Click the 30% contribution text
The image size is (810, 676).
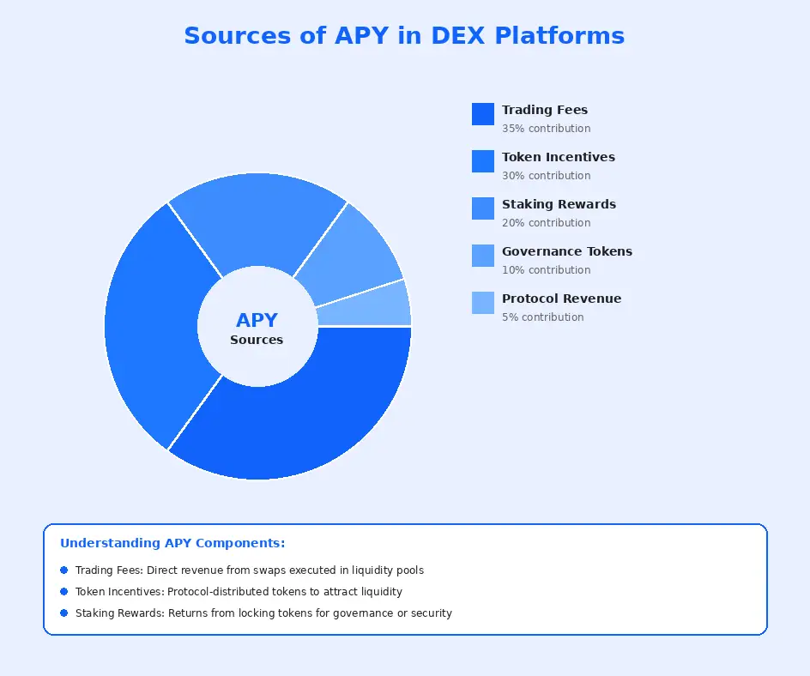click(546, 175)
